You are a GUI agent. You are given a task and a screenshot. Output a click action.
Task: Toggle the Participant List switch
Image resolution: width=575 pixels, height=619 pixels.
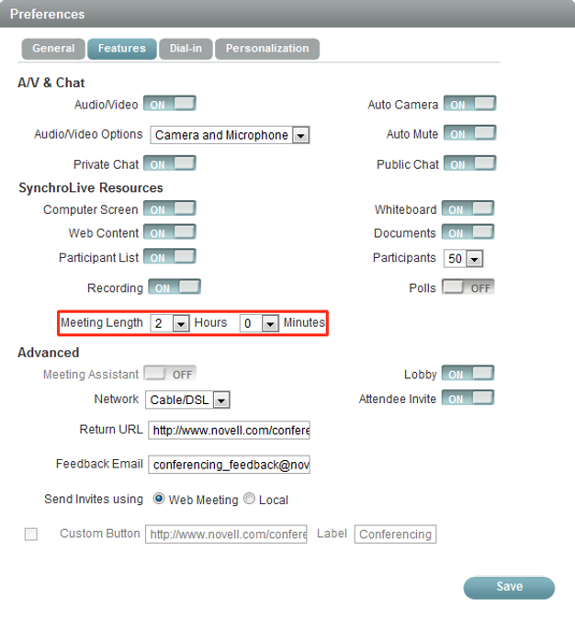(x=170, y=256)
